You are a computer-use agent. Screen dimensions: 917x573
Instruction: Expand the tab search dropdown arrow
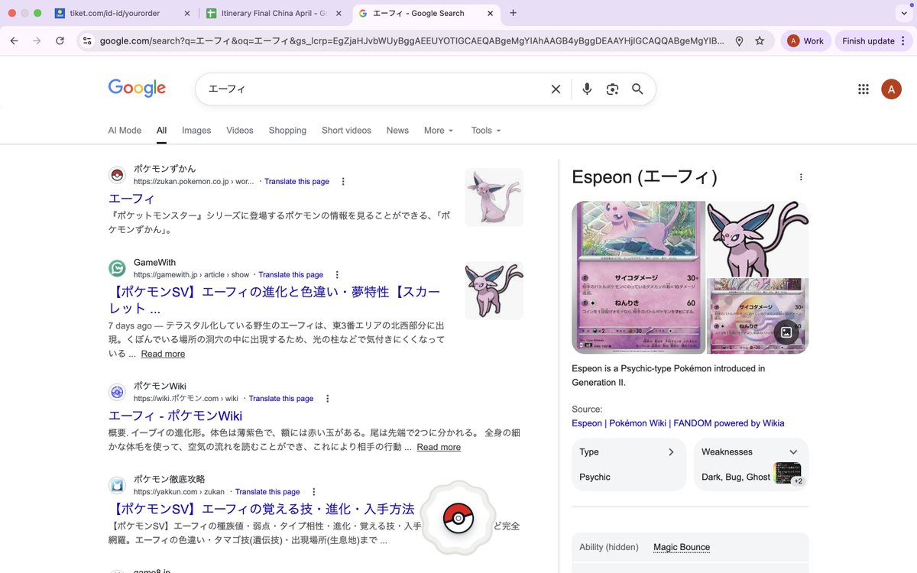point(904,14)
